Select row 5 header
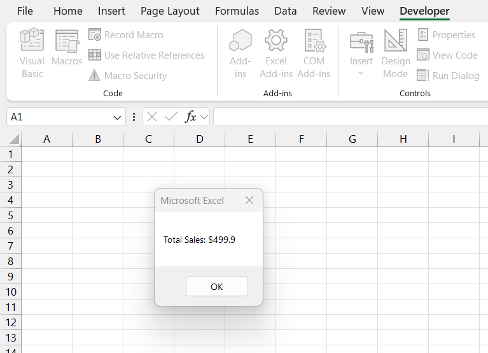This screenshot has width=488, height=353. (11, 215)
